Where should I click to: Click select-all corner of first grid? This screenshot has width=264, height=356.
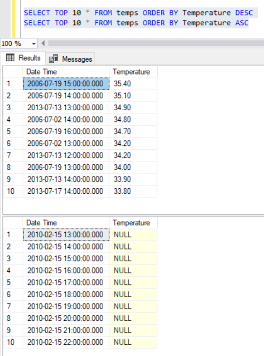click(13, 72)
